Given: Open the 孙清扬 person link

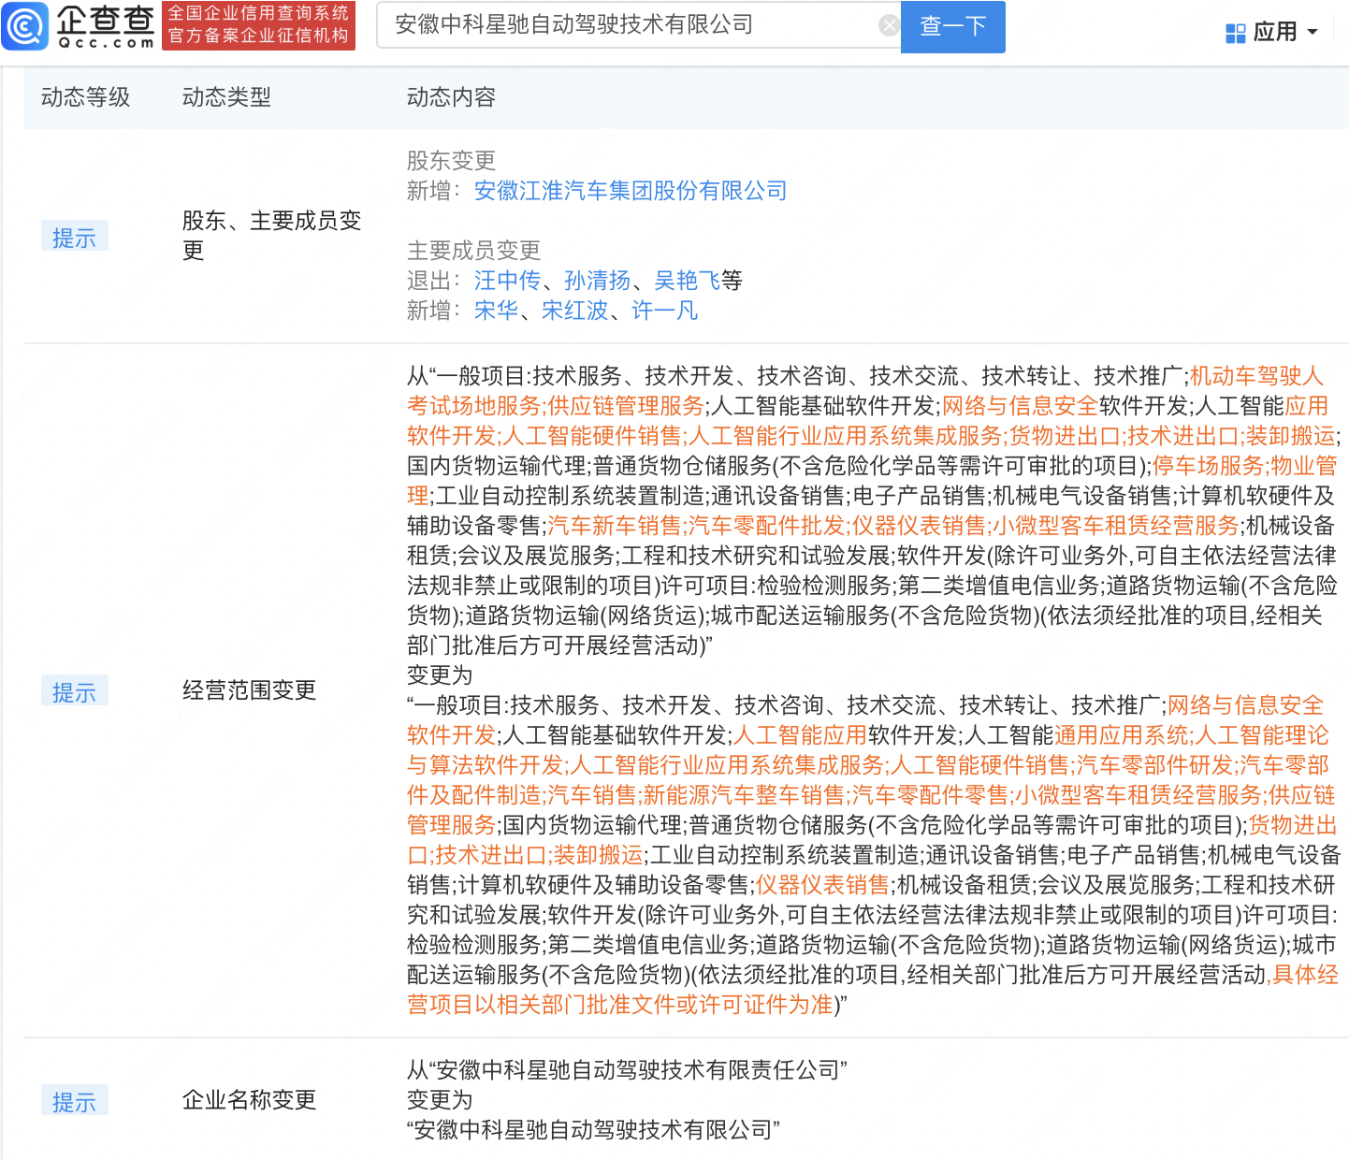Looking at the screenshot, I should [x=597, y=281].
